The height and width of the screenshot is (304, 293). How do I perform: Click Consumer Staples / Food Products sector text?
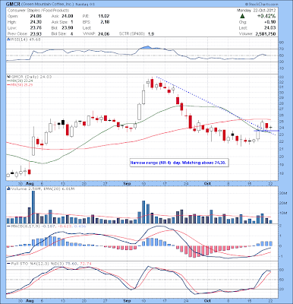(38, 11)
